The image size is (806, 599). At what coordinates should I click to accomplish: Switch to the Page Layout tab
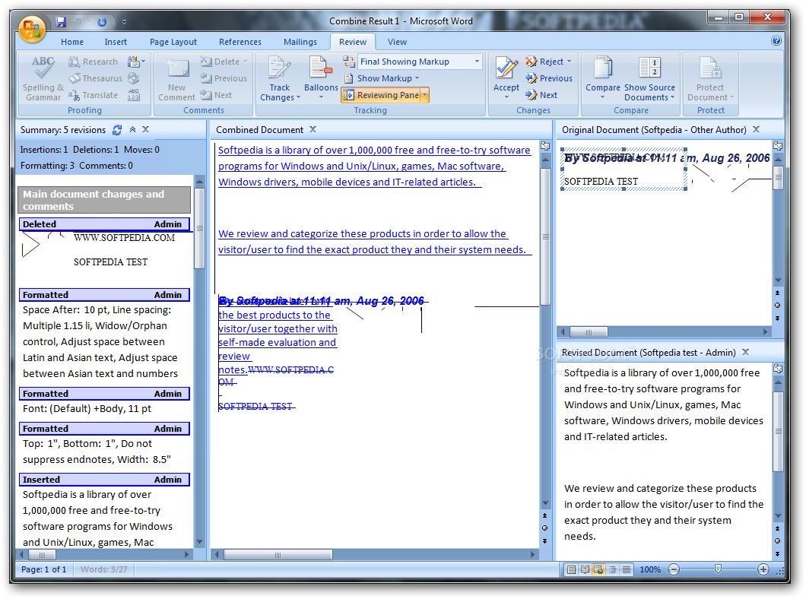[x=173, y=42]
